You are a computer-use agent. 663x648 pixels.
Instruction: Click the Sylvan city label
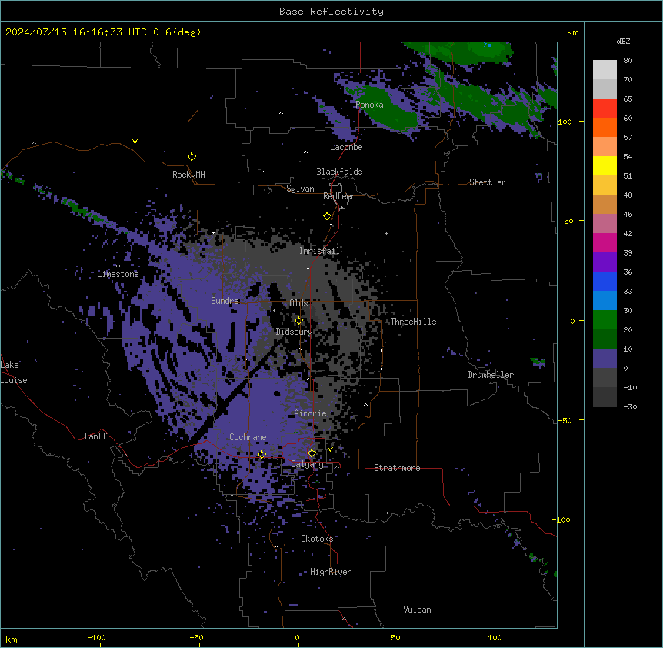tap(300, 189)
